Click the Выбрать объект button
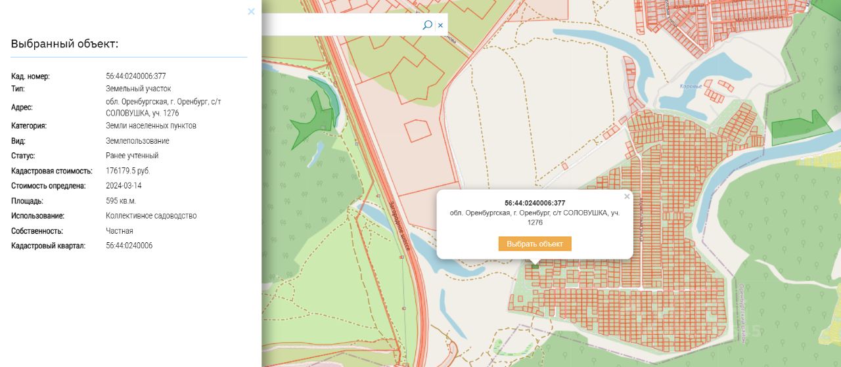The width and height of the screenshot is (841, 367). tap(535, 244)
